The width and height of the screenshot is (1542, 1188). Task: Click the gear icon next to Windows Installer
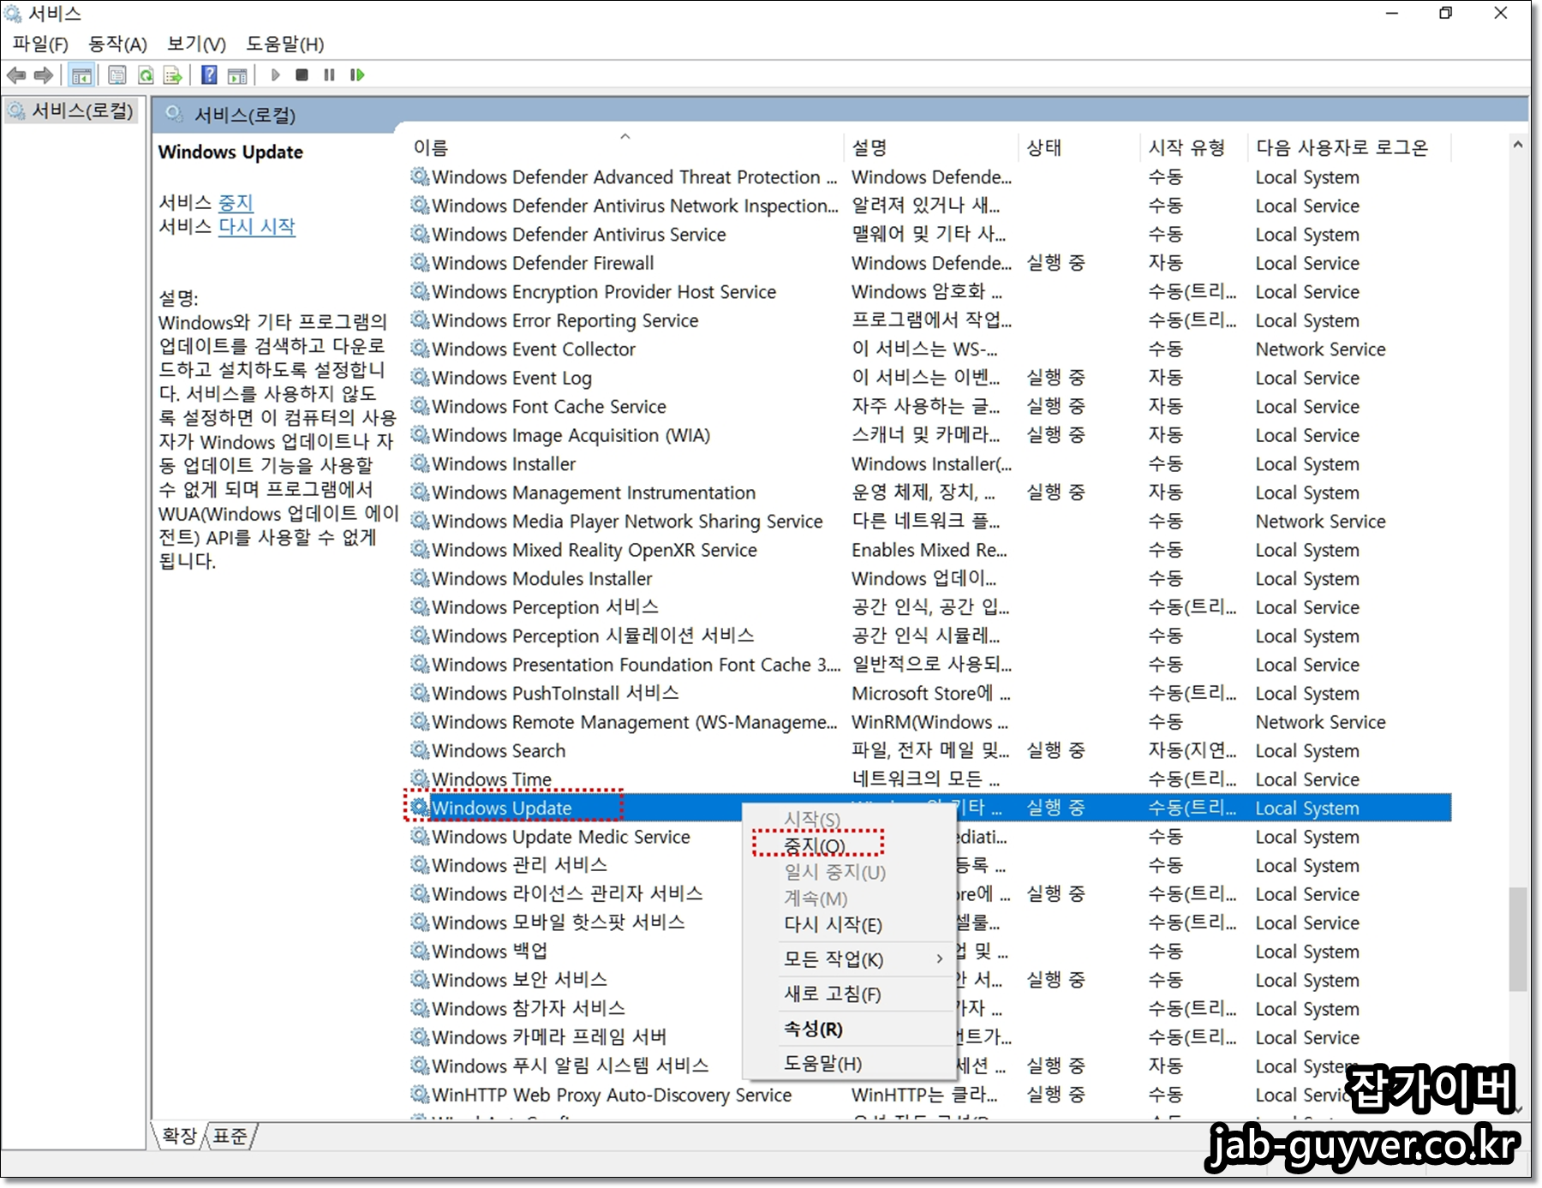click(420, 463)
